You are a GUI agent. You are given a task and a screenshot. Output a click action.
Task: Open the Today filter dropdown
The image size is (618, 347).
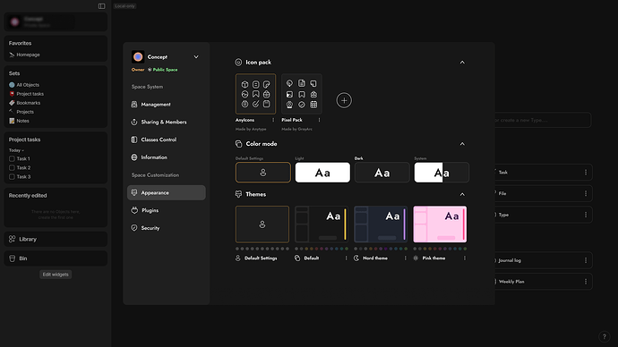[x=16, y=150]
